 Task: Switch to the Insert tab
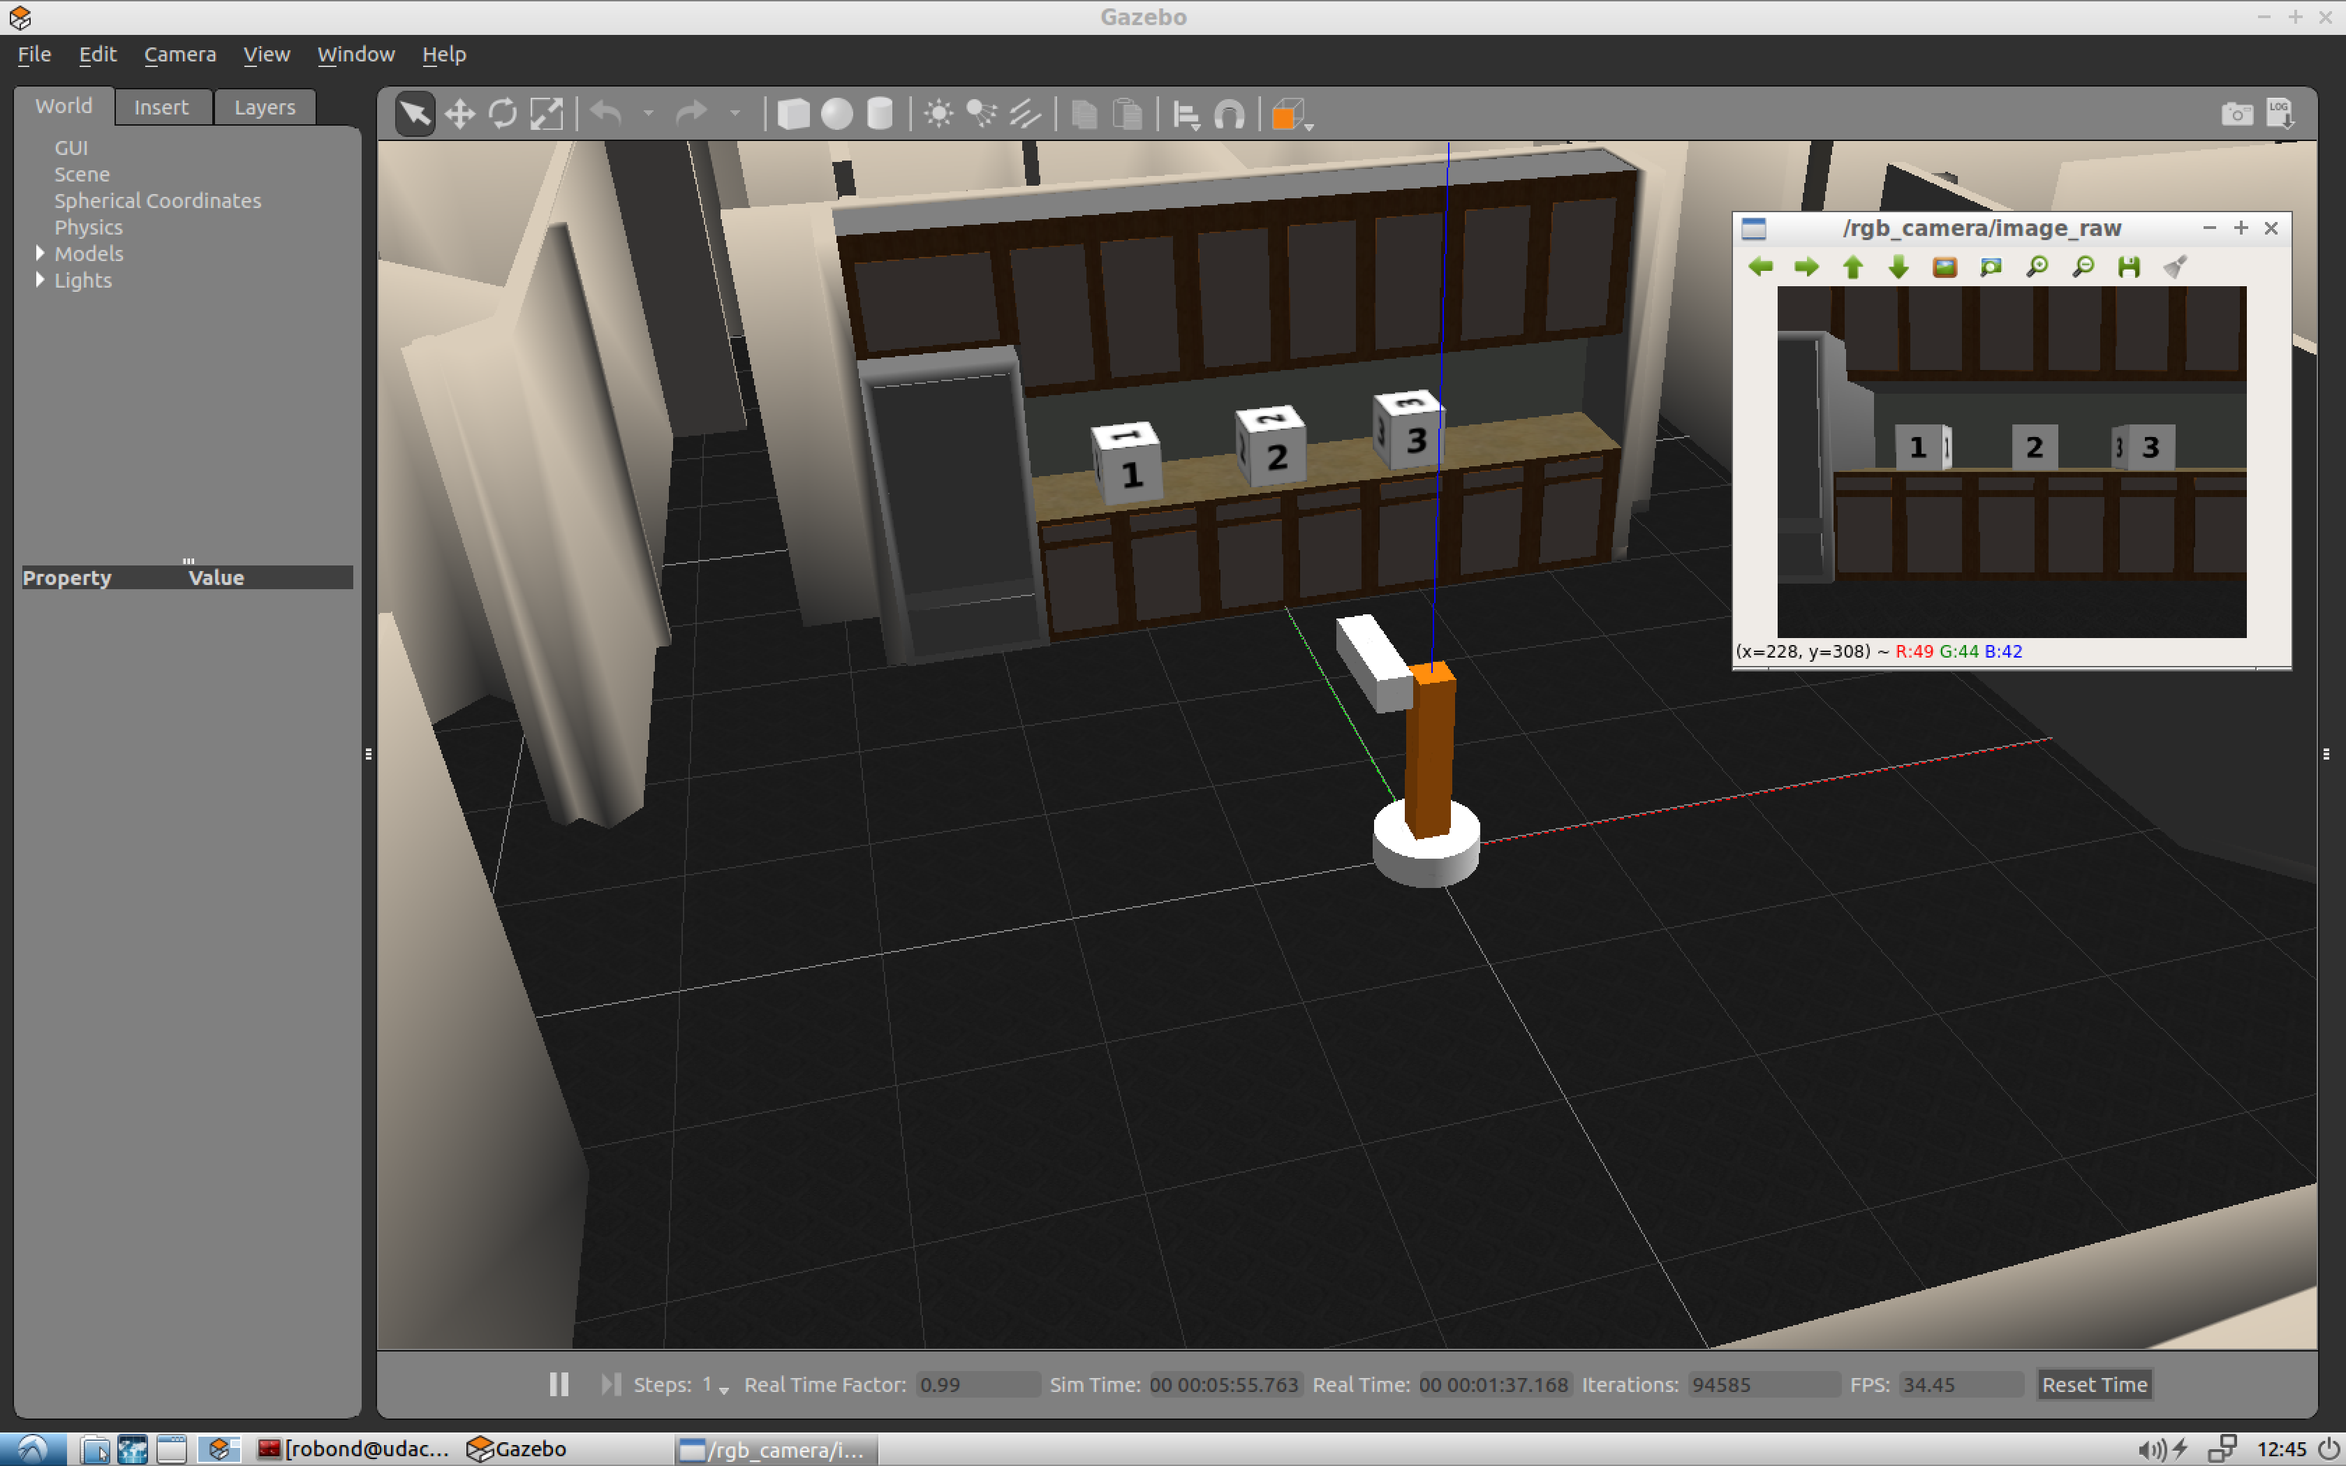161,107
